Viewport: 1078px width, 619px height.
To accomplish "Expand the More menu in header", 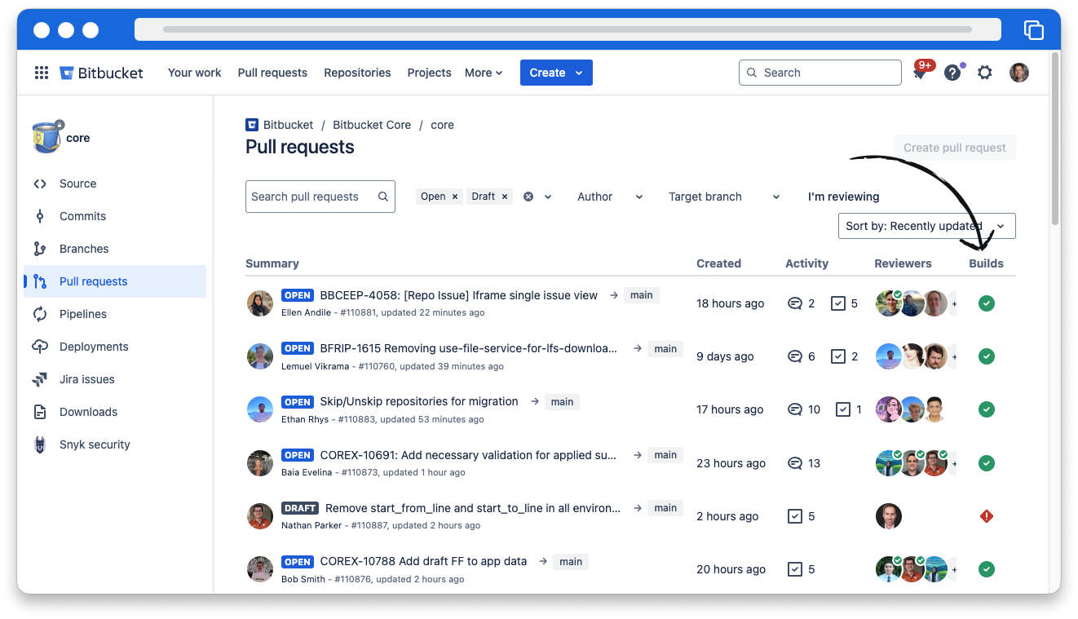I will (484, 73).
